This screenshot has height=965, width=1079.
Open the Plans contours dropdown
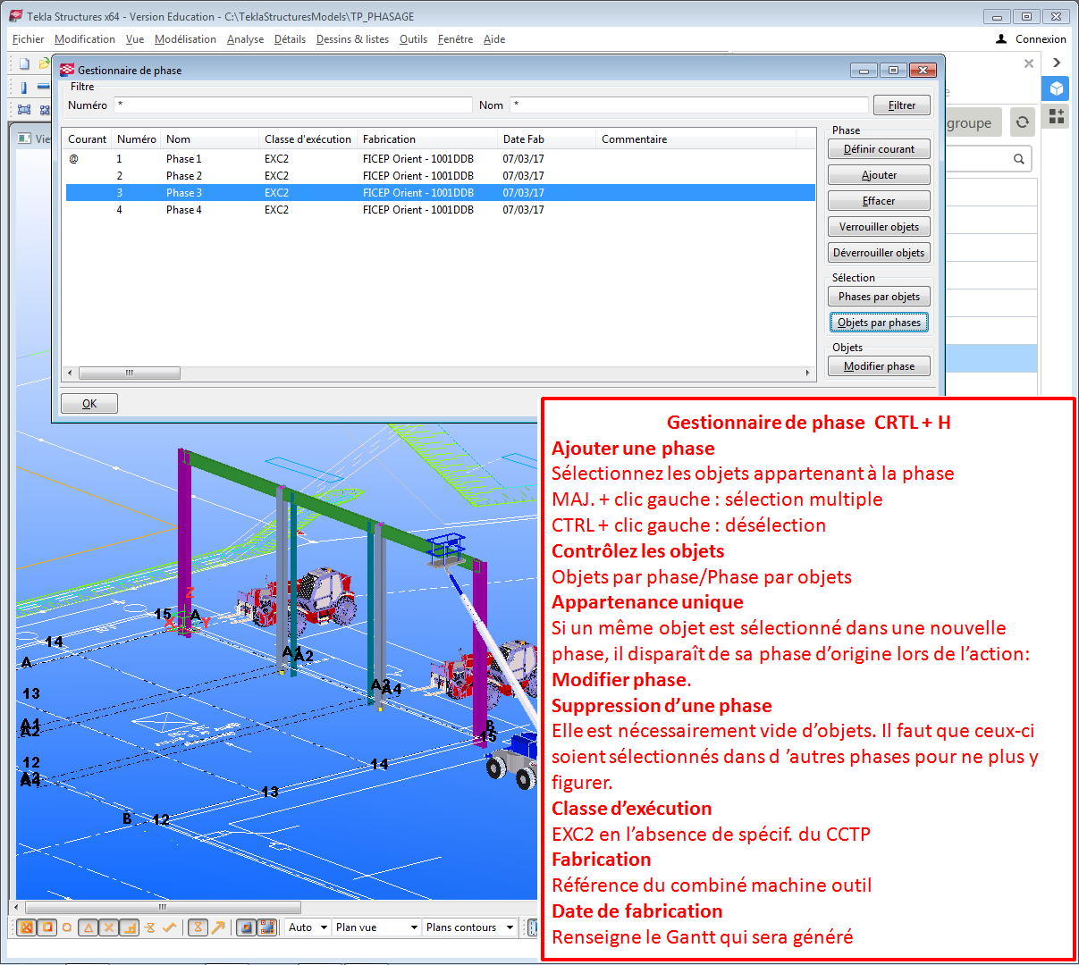pos(470,927)
